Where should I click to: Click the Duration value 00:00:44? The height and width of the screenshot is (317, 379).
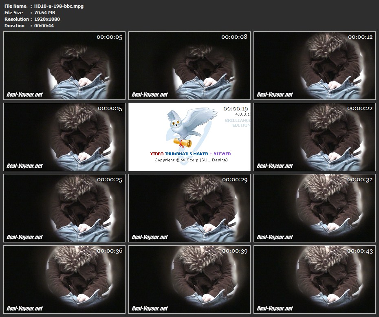coord(44,26)
